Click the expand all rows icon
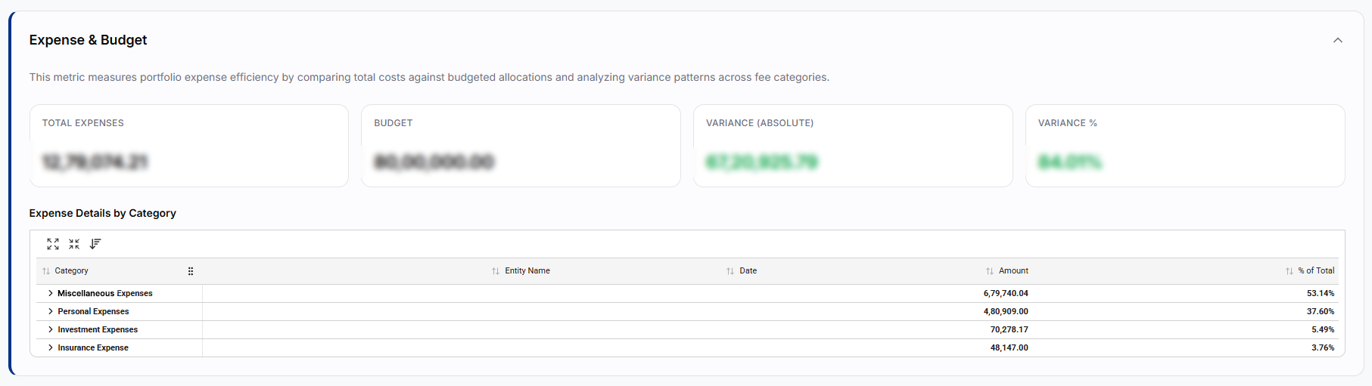 [53, 244]
